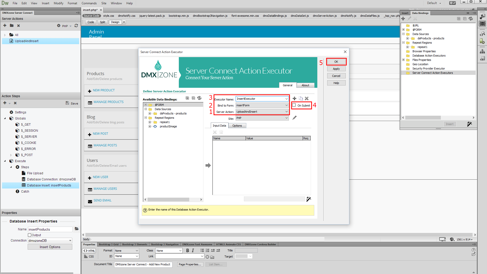Image resolution: width=487 pixels, height=274 pixels.
Task: Open the Site PHP dropdown
Action: click(286, 118)
